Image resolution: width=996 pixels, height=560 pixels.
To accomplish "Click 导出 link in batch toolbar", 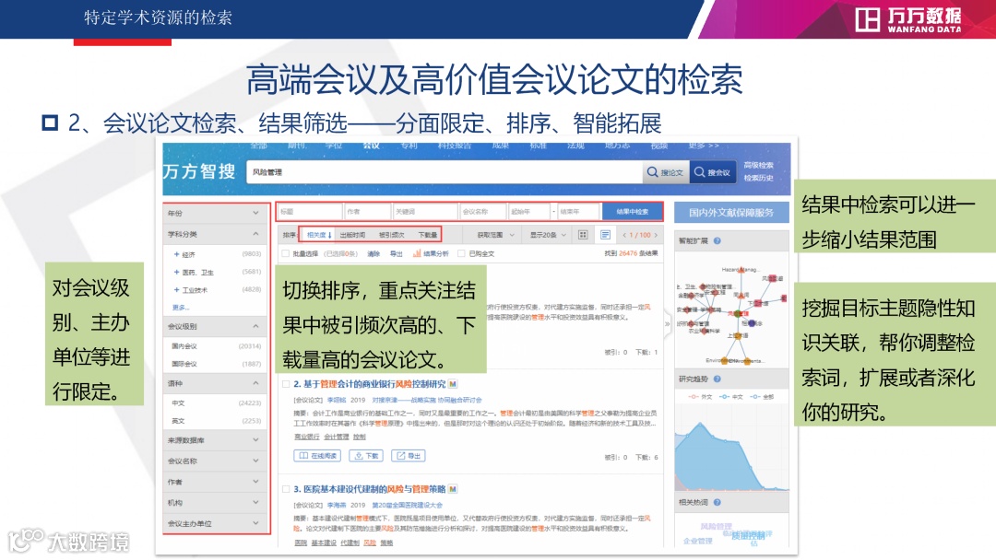I will click(x=396, y=253).
